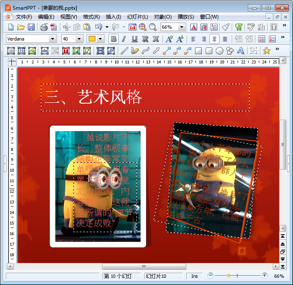Jump to last slide button
Viewport: 293px width, 285px height.
click(x=282, y=266)
